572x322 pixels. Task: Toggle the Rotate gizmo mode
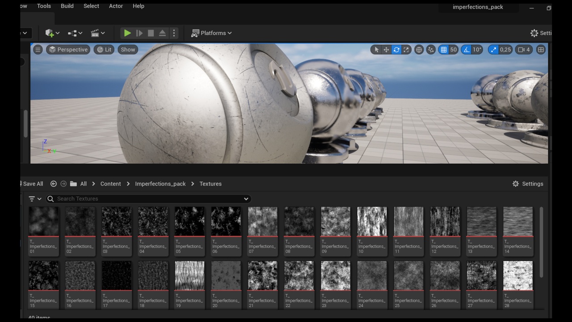396,50
